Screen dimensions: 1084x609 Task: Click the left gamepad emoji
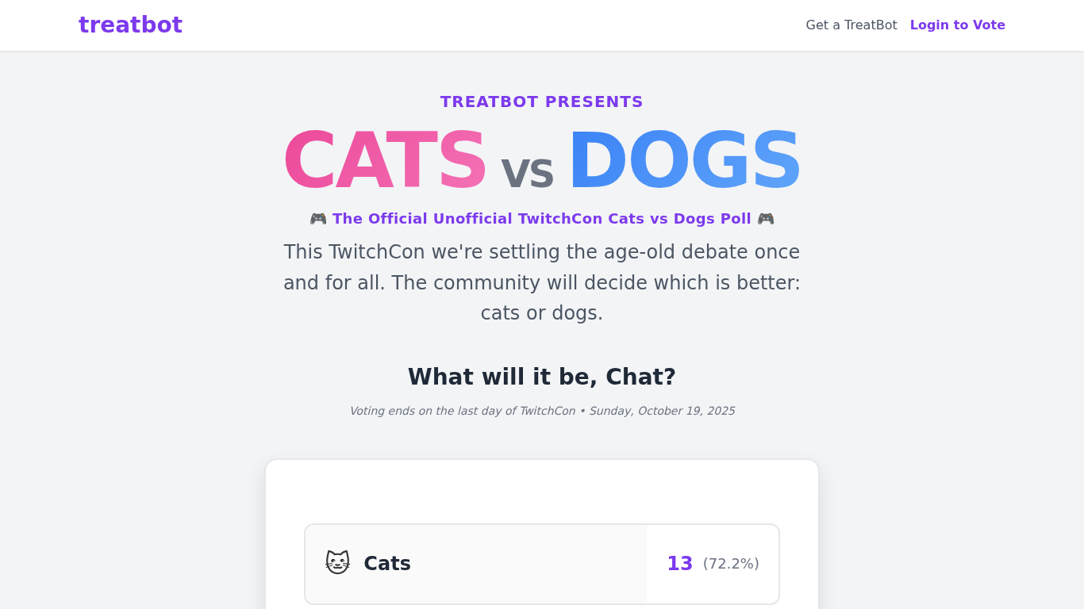318,219
